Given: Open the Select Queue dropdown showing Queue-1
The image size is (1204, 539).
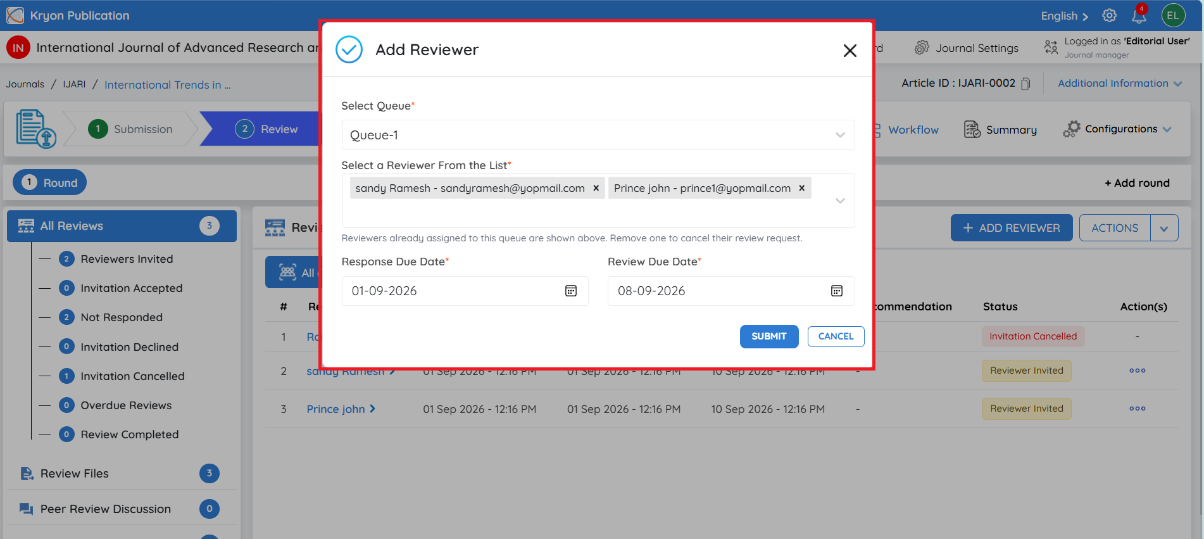Looking at the screenshot, I should (x=598, y=135).
